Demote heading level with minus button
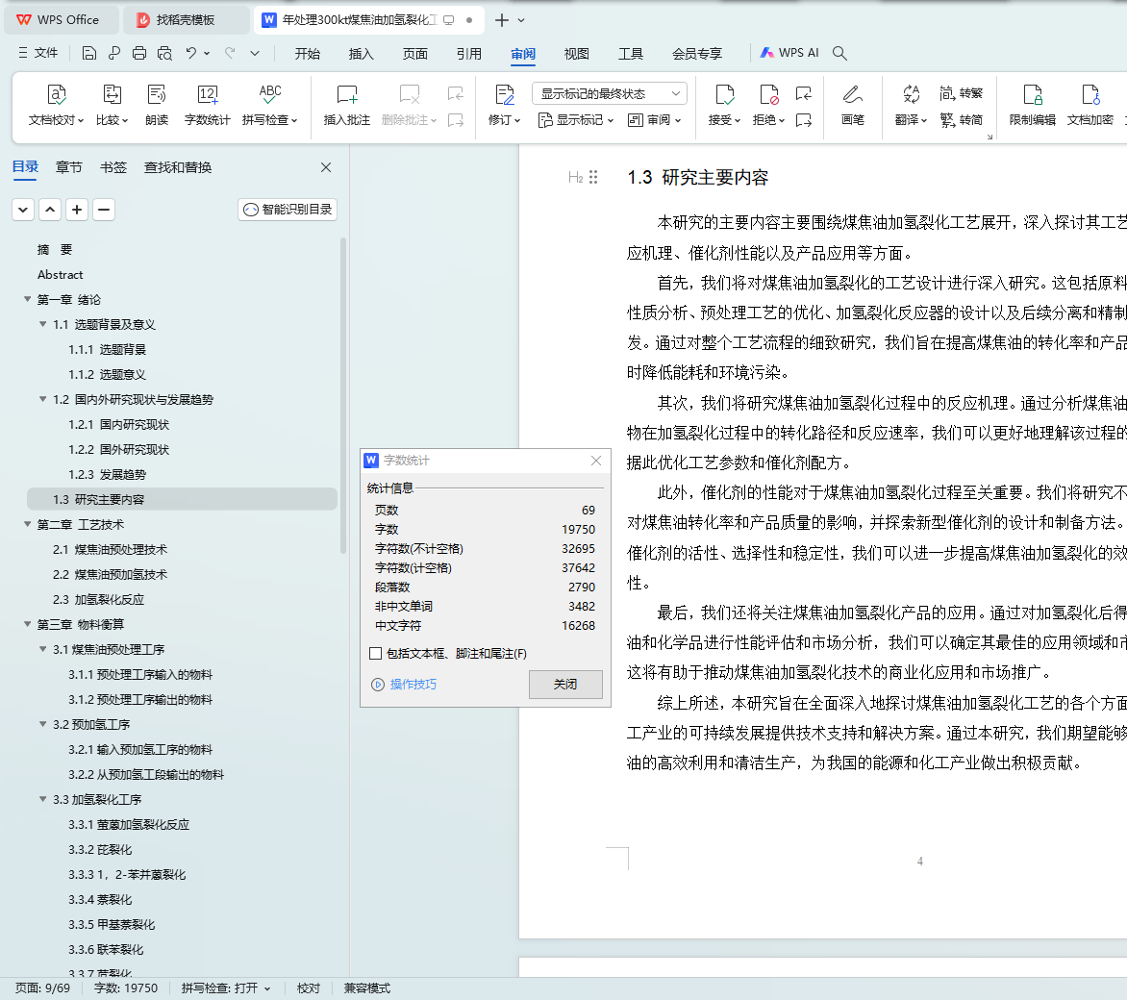Screen dimensions: 1127x1000 click(104, 210)
